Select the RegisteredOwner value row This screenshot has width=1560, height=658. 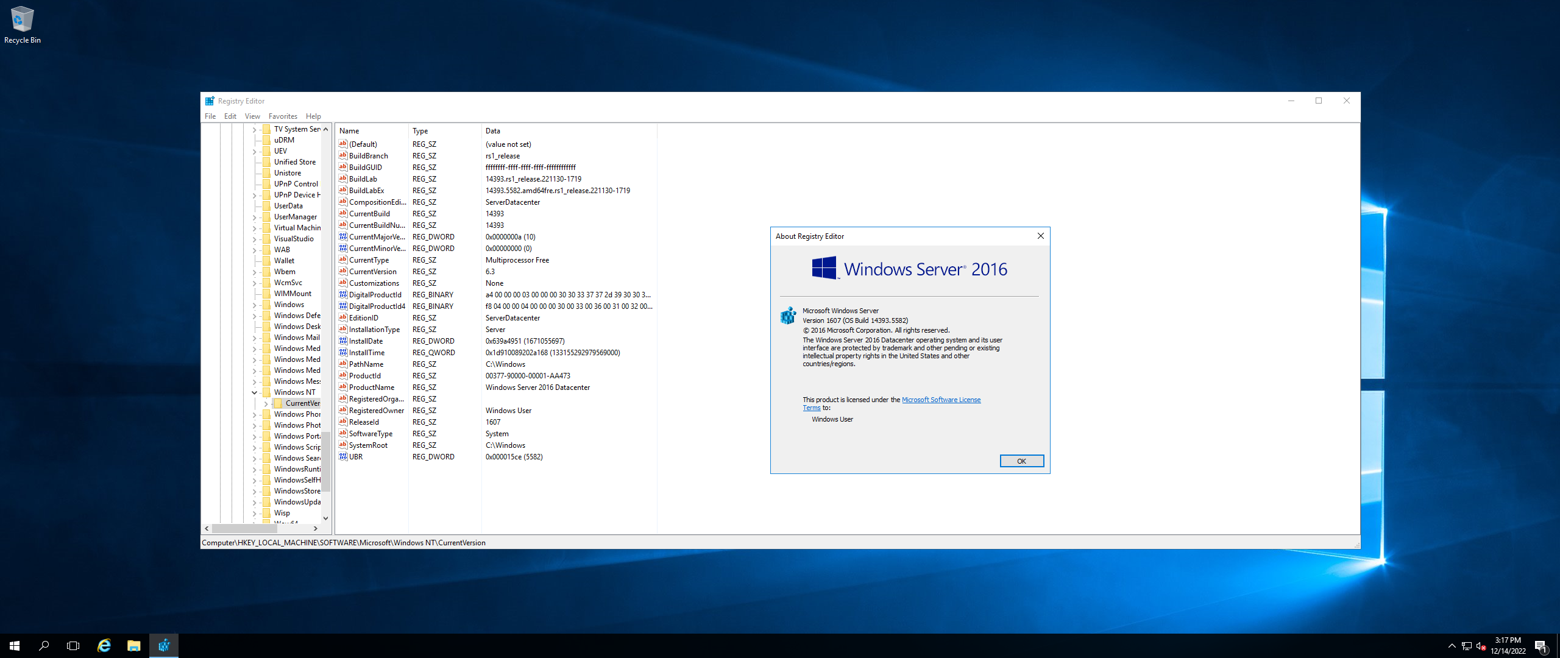point(497,411)
